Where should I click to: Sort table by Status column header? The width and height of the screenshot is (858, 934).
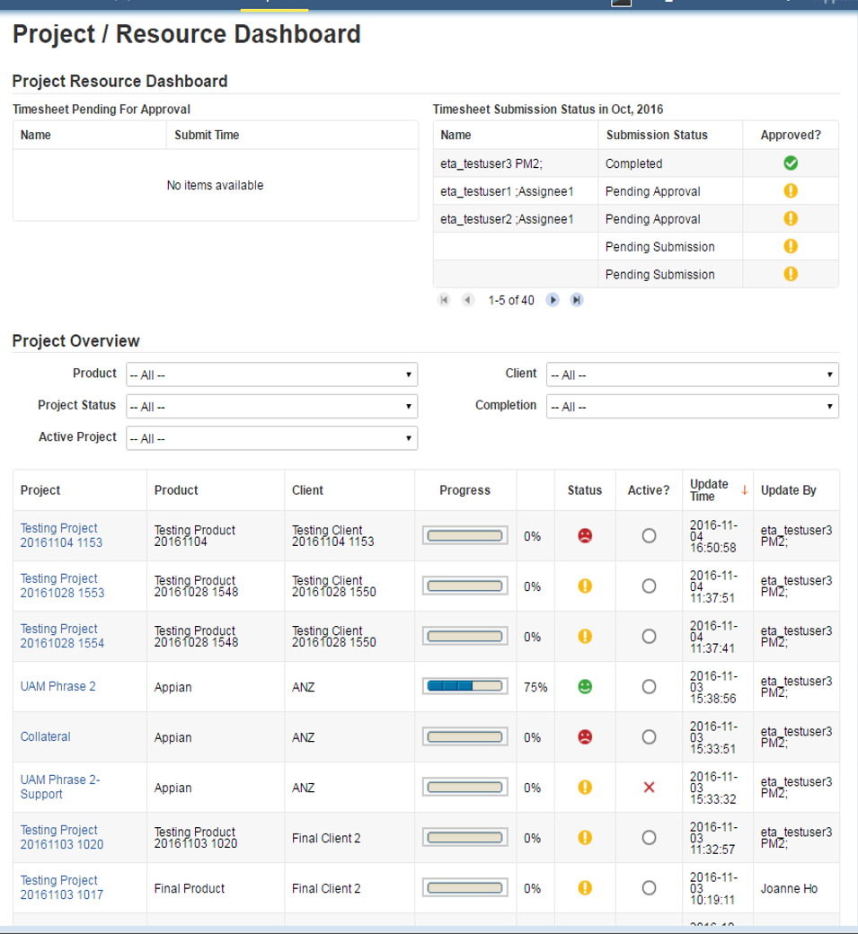click(x=585, y=490)
